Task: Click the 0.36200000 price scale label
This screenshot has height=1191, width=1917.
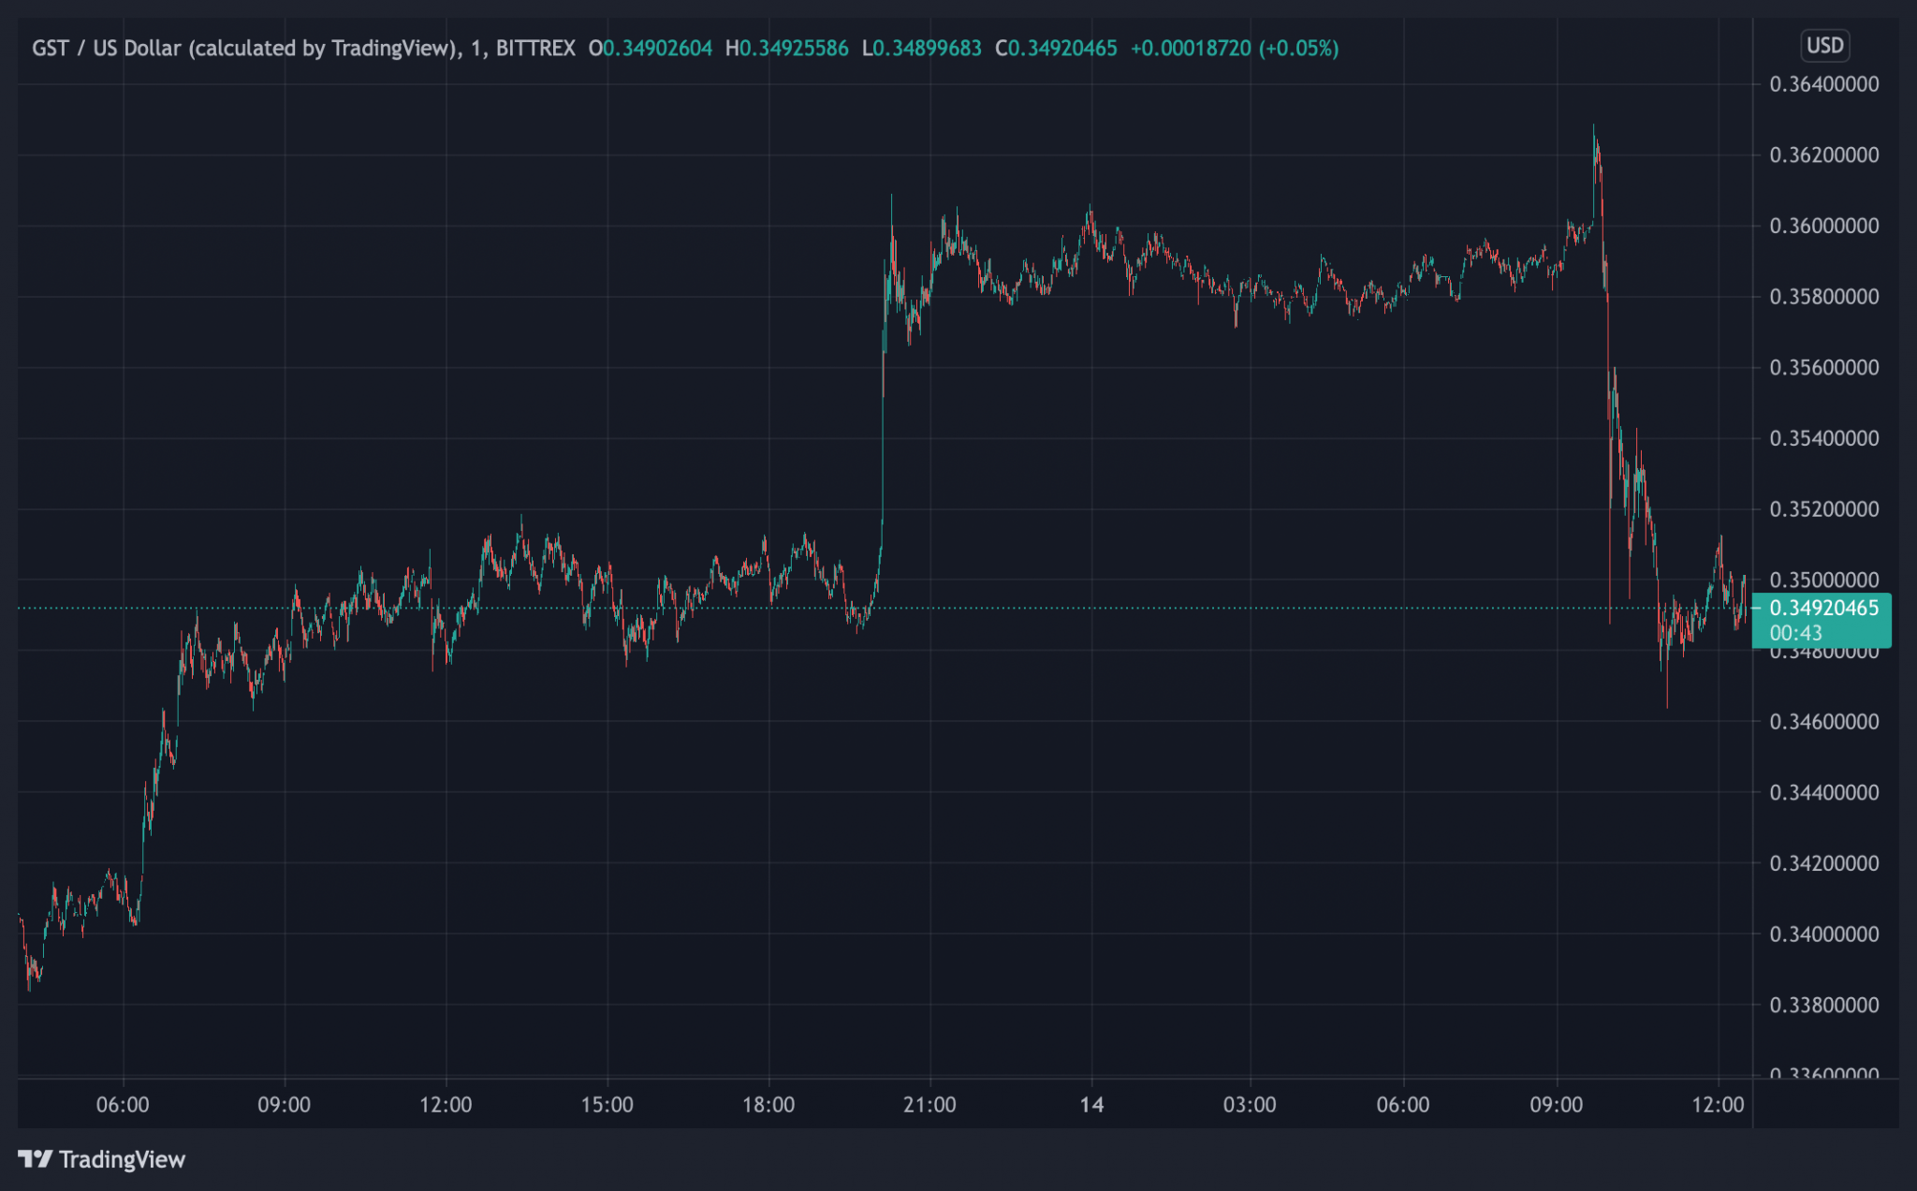Action: coord(1823,155)
